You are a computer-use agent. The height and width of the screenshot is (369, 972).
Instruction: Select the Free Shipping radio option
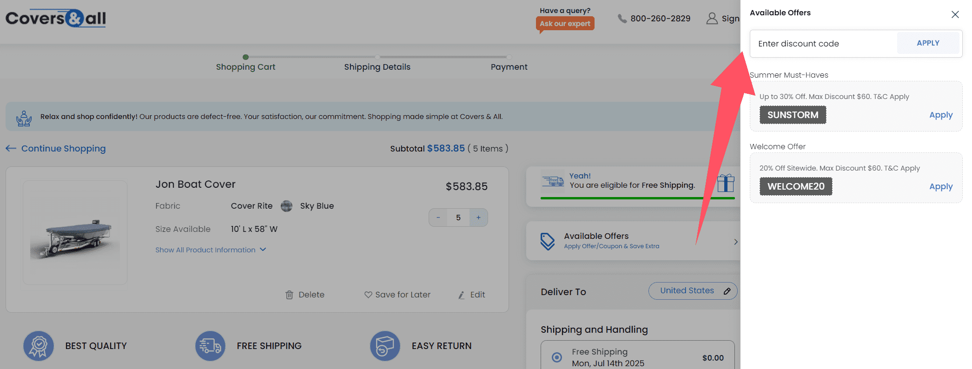pyautogui.click(x=556, y=357)
